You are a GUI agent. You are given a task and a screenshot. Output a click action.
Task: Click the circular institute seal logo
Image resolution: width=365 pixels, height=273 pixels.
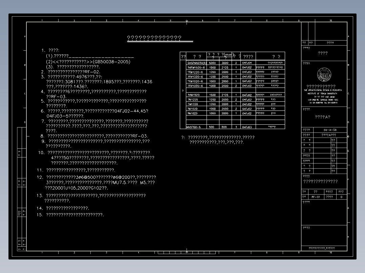click(324, 75)
